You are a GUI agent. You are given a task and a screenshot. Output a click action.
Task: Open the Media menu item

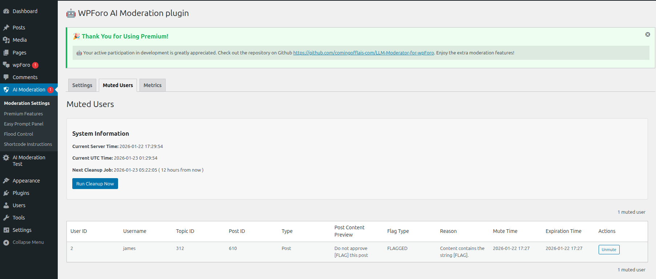pyautogui.click(x=29, y=40)
